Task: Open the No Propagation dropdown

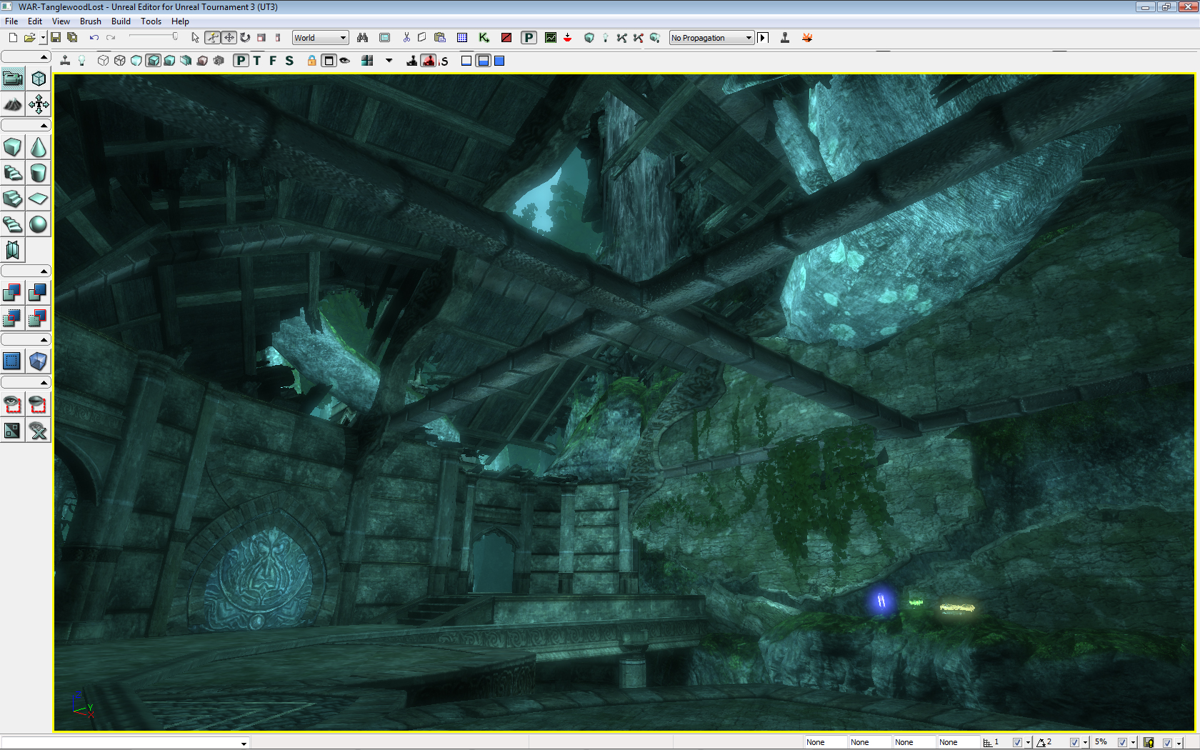Action: pyautogui.click(x=711, y=38)
